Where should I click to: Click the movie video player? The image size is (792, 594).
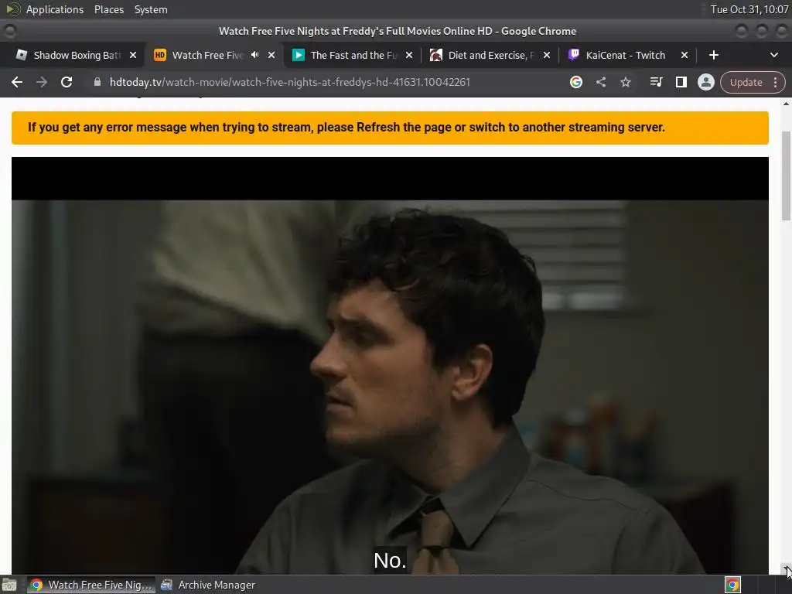tap(390, 366)
